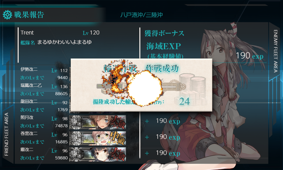Click the 龍田改二 ship name

29,101
